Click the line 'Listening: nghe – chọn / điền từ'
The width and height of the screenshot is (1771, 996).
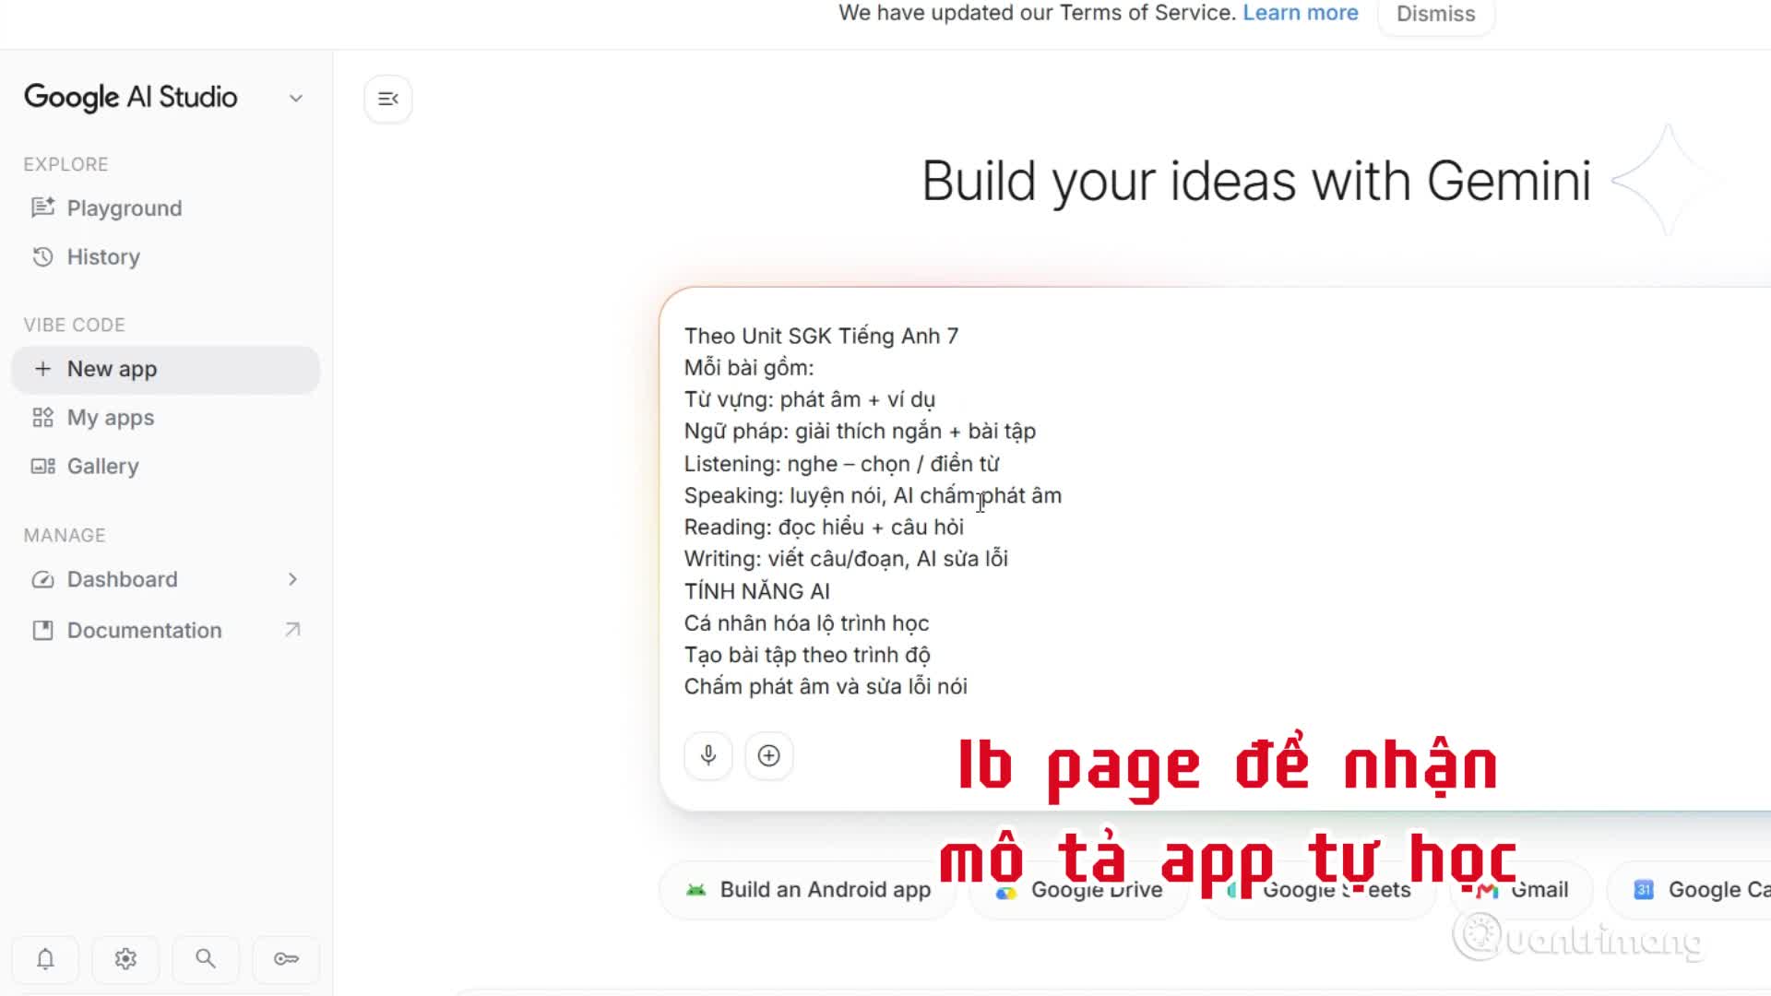tap(841, 464)
